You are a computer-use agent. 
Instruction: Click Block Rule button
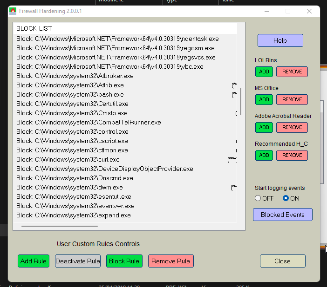tap(124, 261)
